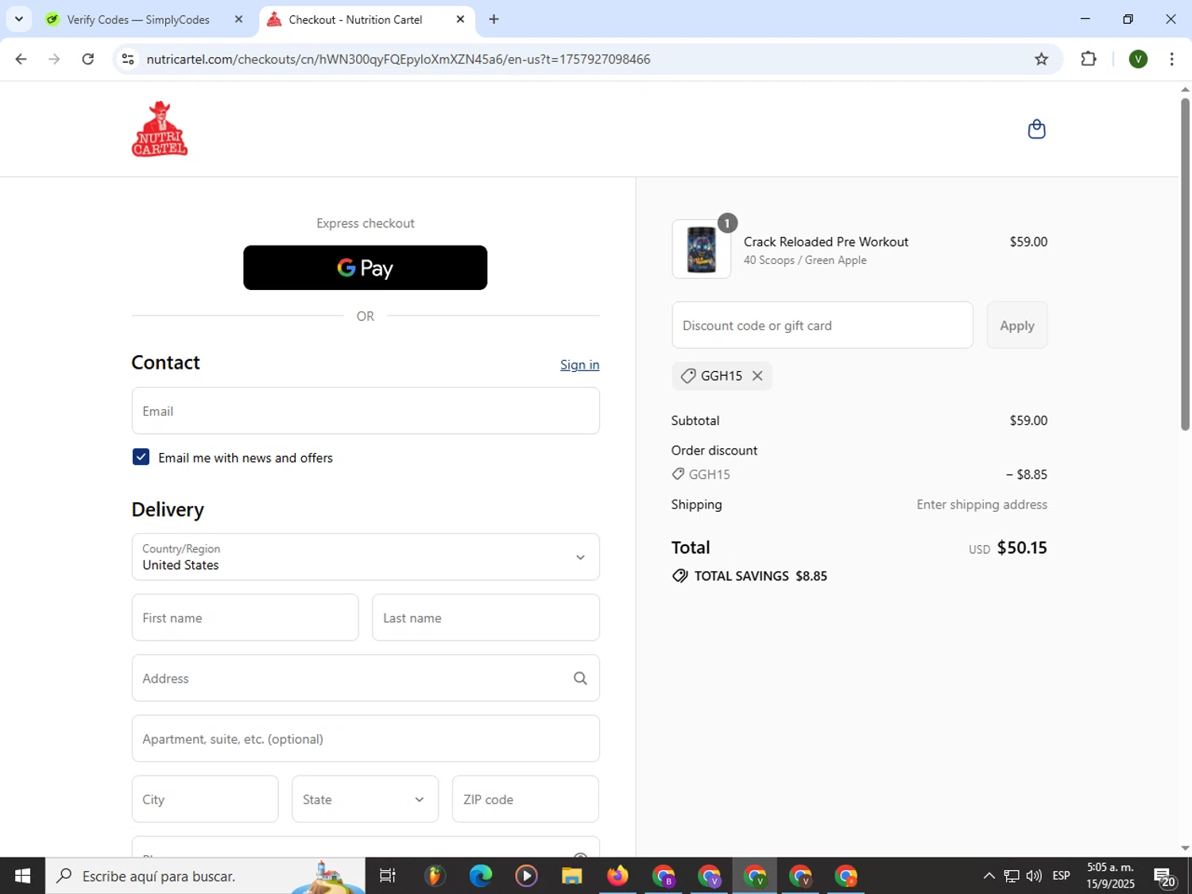Switch to the Verify Codes — SimplyCodes tab
The width and height of the screenshot is (1192, 894).
pos(138,19)
